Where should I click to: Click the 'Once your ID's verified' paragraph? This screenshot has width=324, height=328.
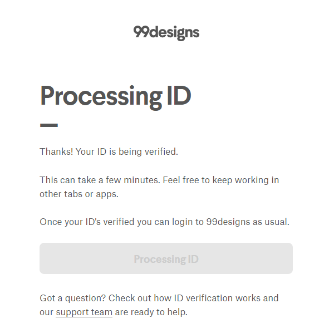pyautogui.click(x=164, y=222)
